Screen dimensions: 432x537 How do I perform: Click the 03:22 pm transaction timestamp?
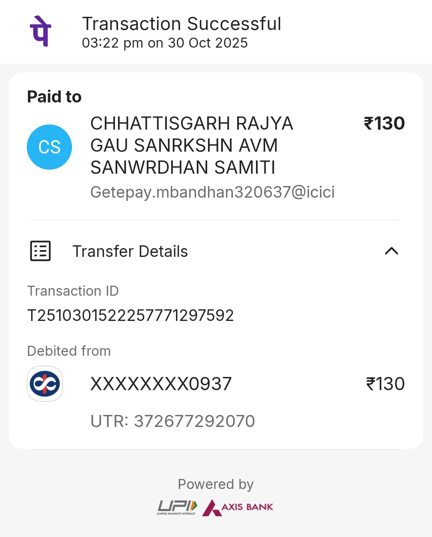(165, 43)
